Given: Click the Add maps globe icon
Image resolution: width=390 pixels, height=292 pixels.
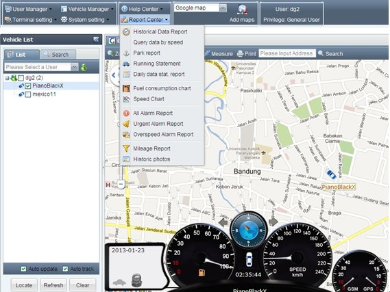Looking at the screenshot, I should coord(242,10).
